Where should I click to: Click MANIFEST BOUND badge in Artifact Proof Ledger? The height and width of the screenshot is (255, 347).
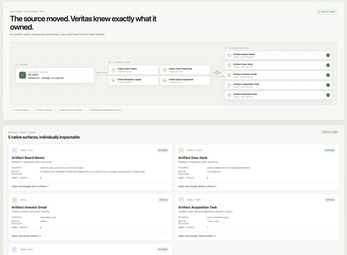(x=330, y=132)
